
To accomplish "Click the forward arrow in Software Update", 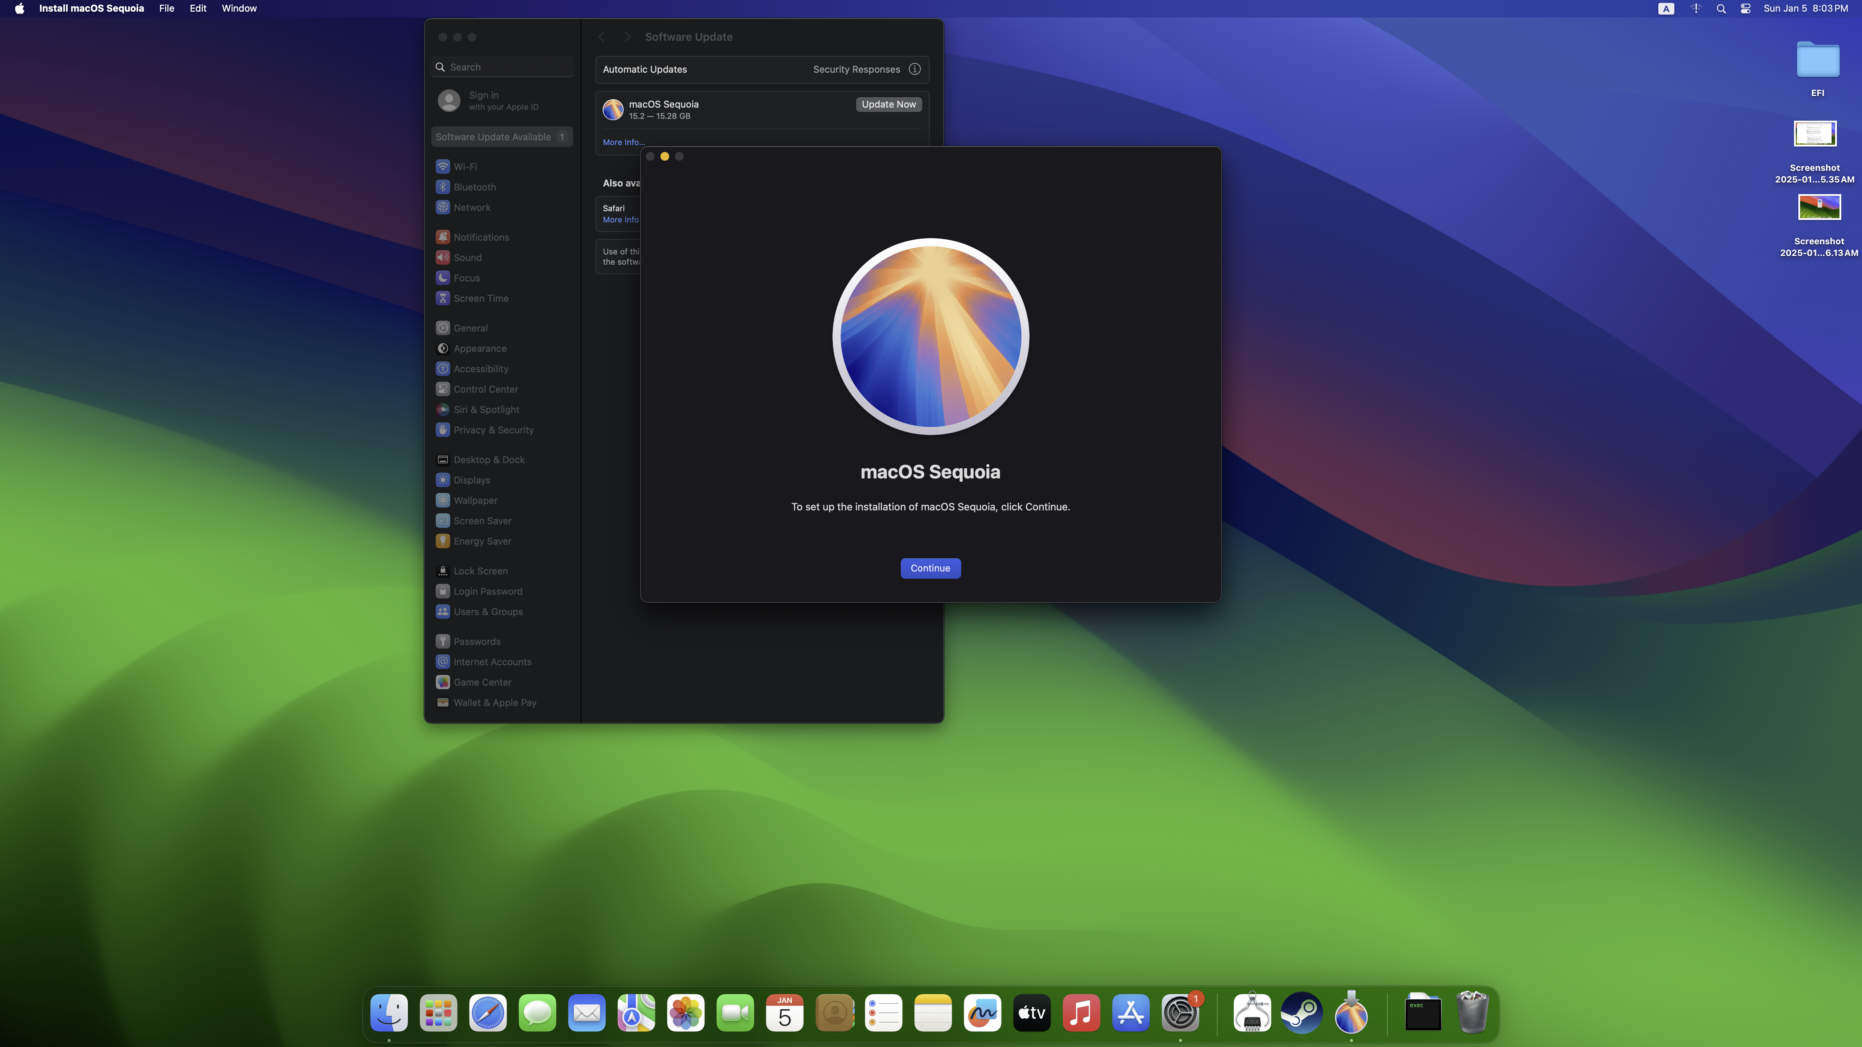I will [627, 37].
